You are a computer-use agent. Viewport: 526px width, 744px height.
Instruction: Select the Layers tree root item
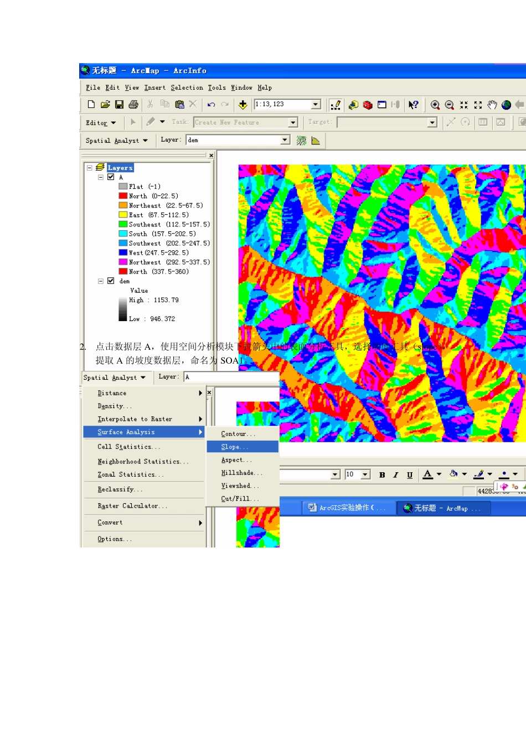[x=120, y=168]
